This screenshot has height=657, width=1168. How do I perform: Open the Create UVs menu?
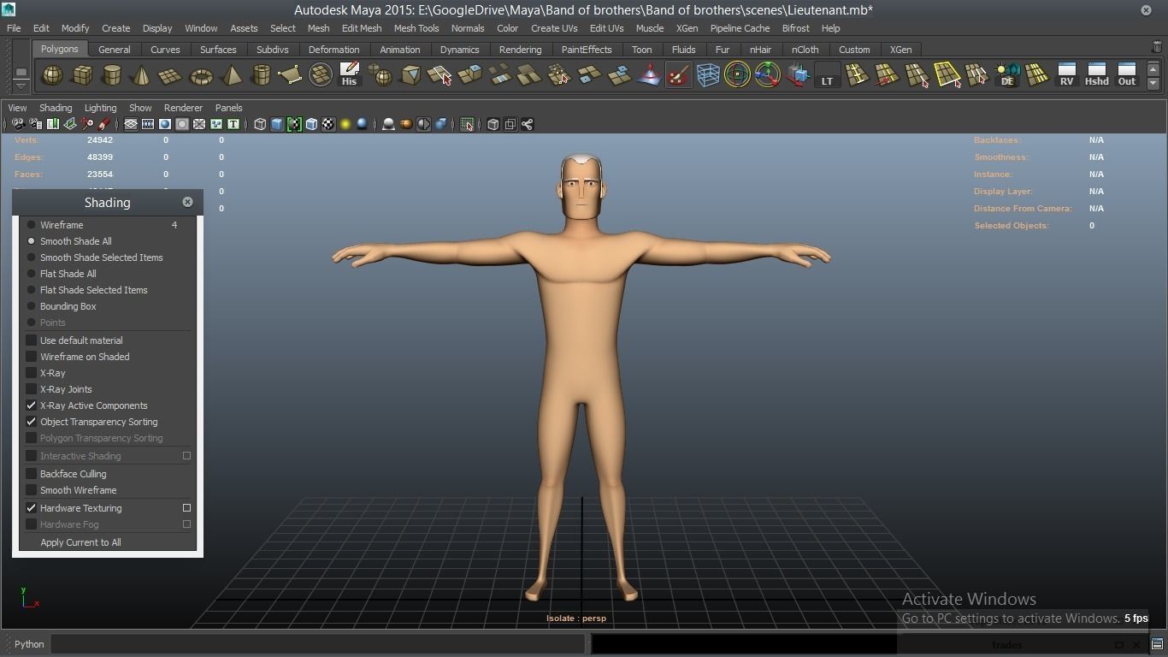coord(554,28)
